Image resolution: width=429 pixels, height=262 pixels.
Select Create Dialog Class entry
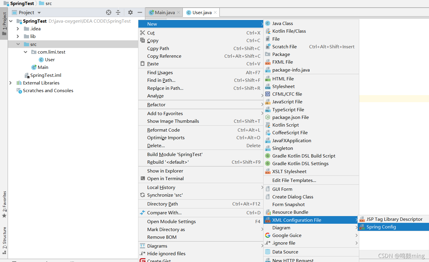(x=311, y=197)
